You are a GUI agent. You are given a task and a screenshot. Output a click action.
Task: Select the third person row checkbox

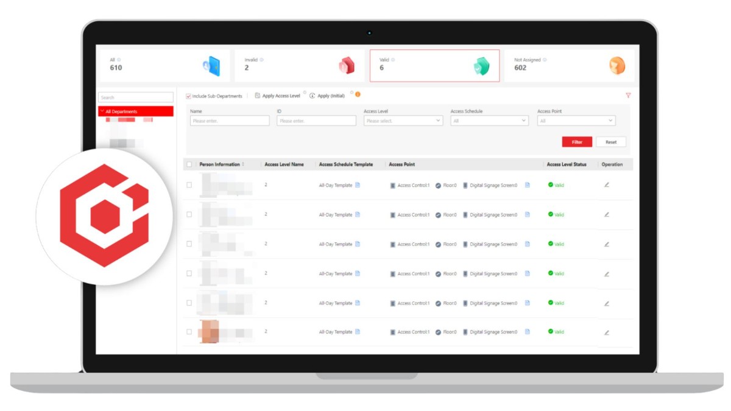pos(189,244)
